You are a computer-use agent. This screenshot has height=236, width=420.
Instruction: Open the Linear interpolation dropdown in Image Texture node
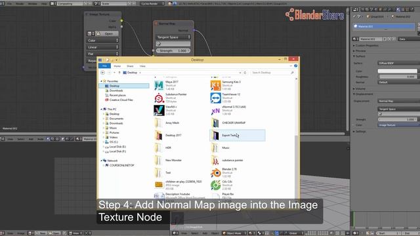(102, 47)
